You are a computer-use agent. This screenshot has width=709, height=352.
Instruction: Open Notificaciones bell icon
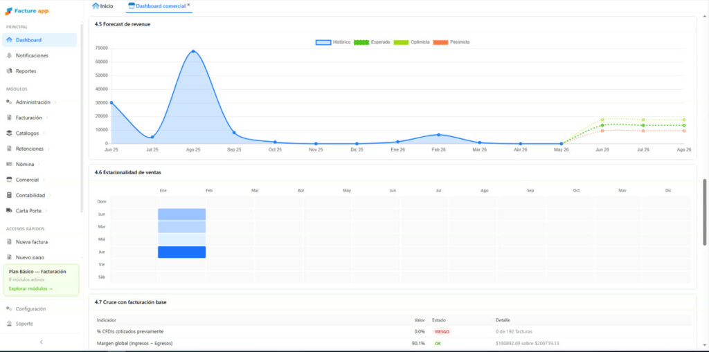click(x=9, y=55)
